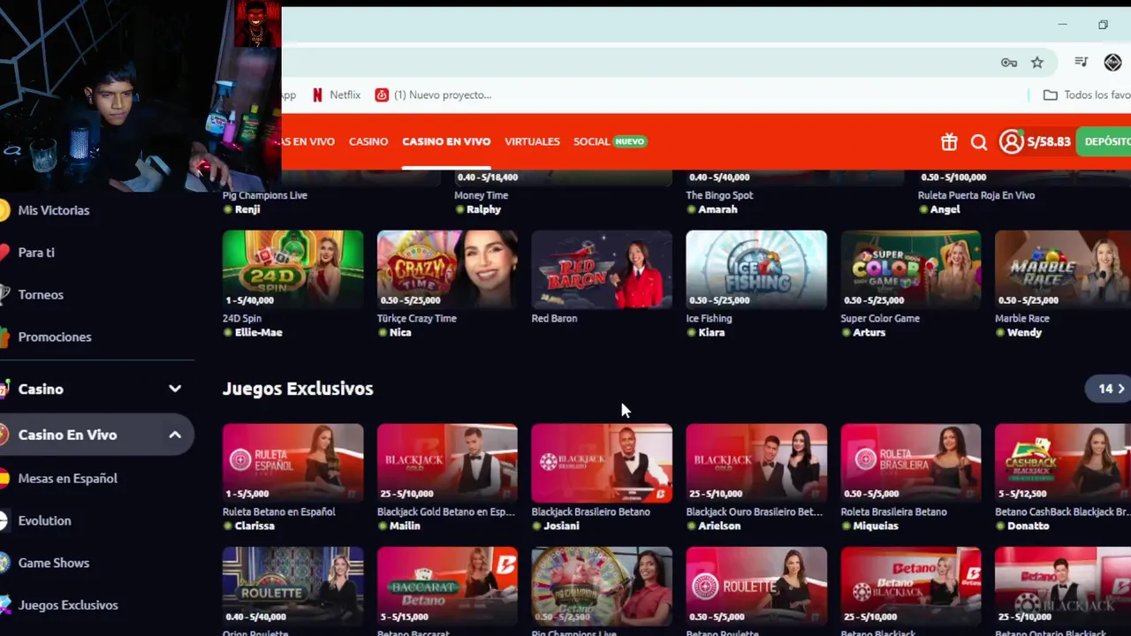Open Betano Blackjack 25 - S/10,000 thumbnail
The height and width of the screenshot is (636, 1131).
click(911, 586)
